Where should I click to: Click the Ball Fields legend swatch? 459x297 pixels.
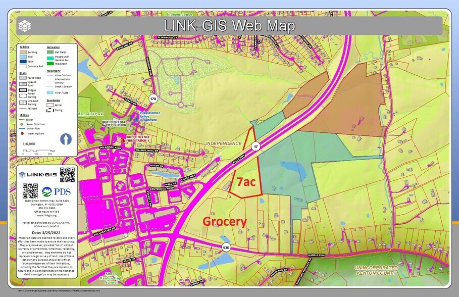point(50,52)
